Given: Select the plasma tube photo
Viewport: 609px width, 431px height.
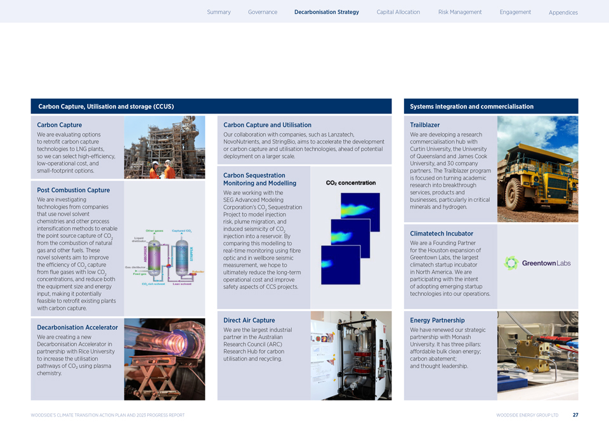Looking at the screenshot, I should tap(164, 359).
